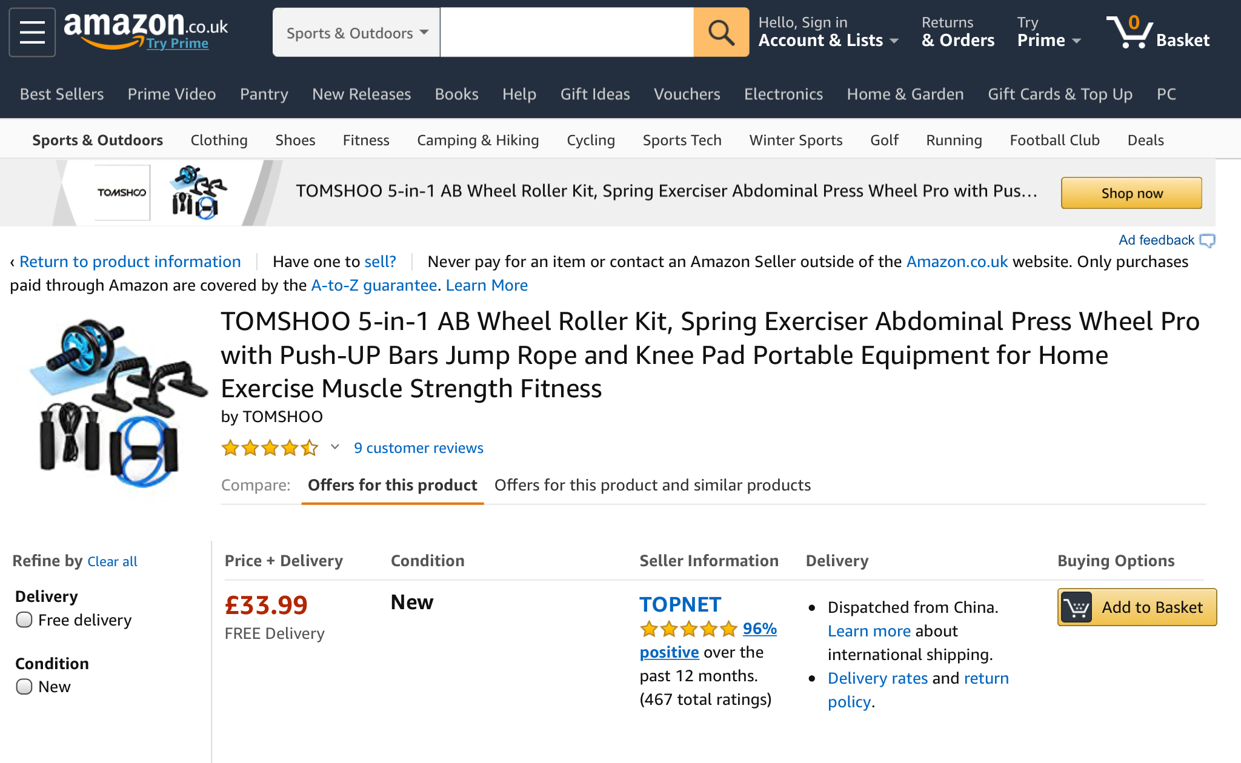Viewport: 1241px width, 763px height.
Task: Tick the Free delivery checkbox
Action: pos(24,620)
